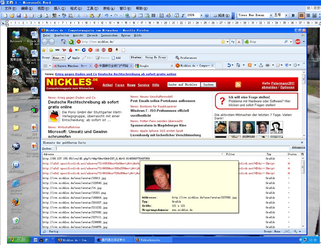This screenshot has height=245, width=321.
Task: Click the tab selector box left of ruler
Action: (3, 23)
